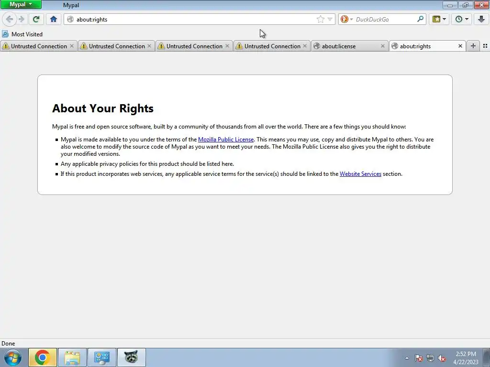Close the second Untrusted Connection tab
Image resolution: width=490 pixels, height=367 pixels.
[x=149, y=46]
